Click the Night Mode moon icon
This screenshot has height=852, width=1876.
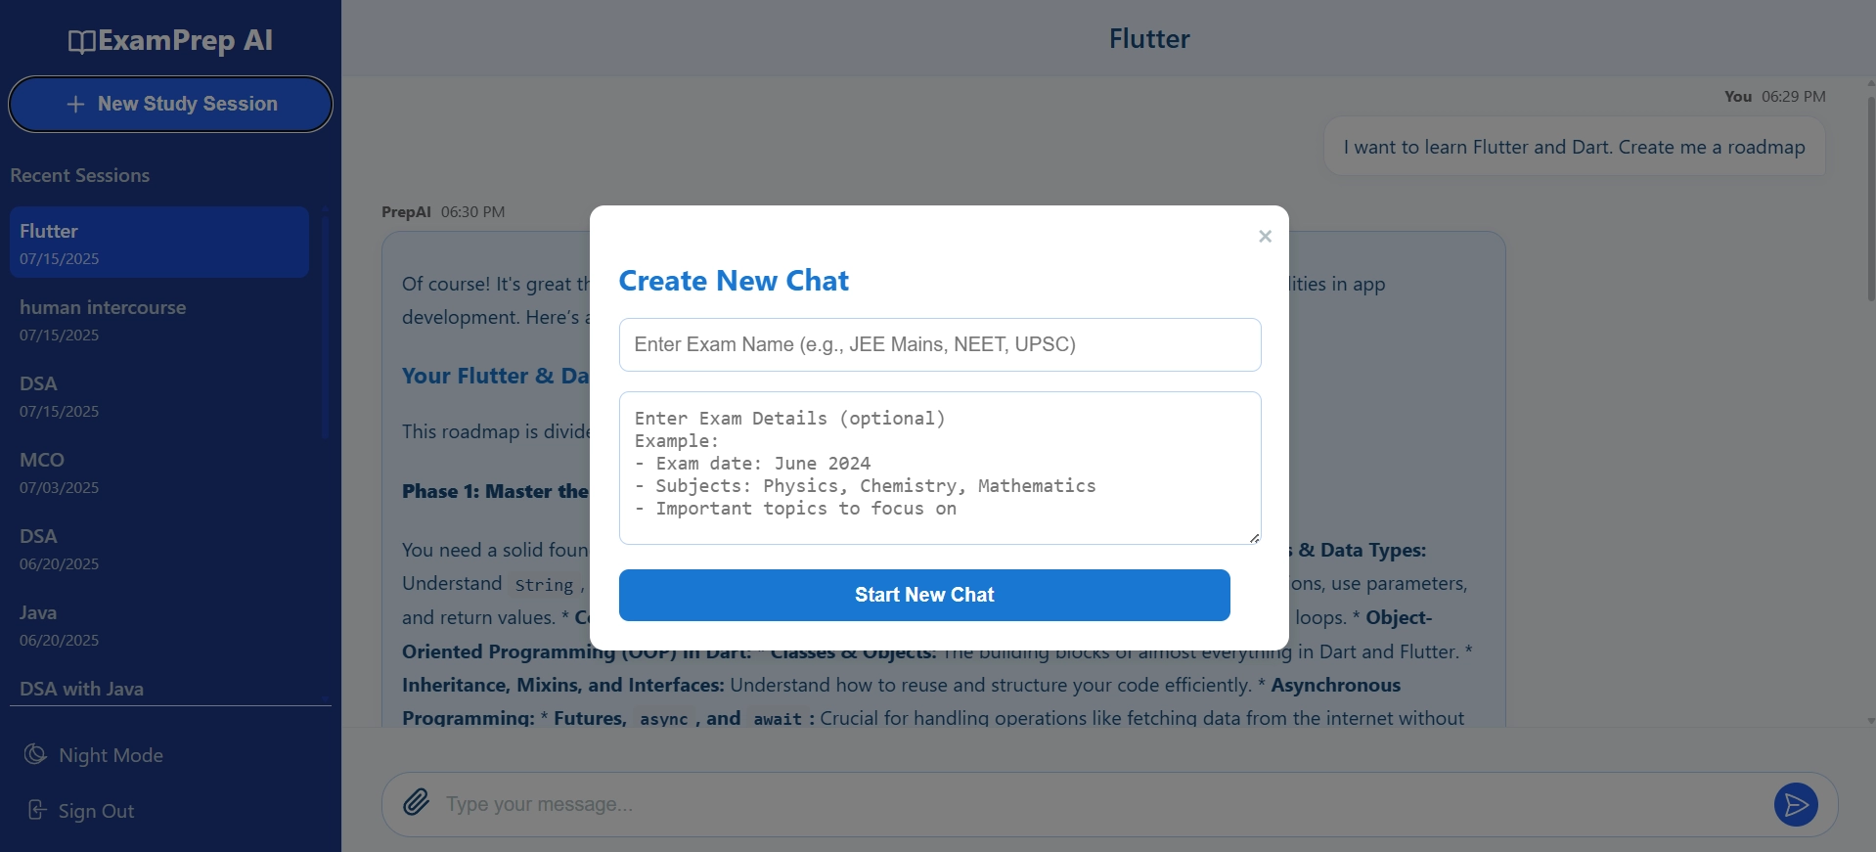coord(35,754)
